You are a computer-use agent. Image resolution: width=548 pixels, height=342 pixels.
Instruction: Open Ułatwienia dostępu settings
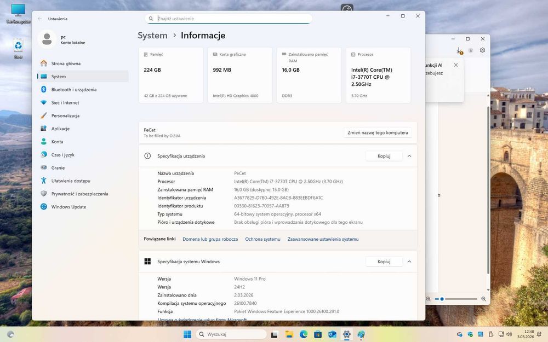83,181
